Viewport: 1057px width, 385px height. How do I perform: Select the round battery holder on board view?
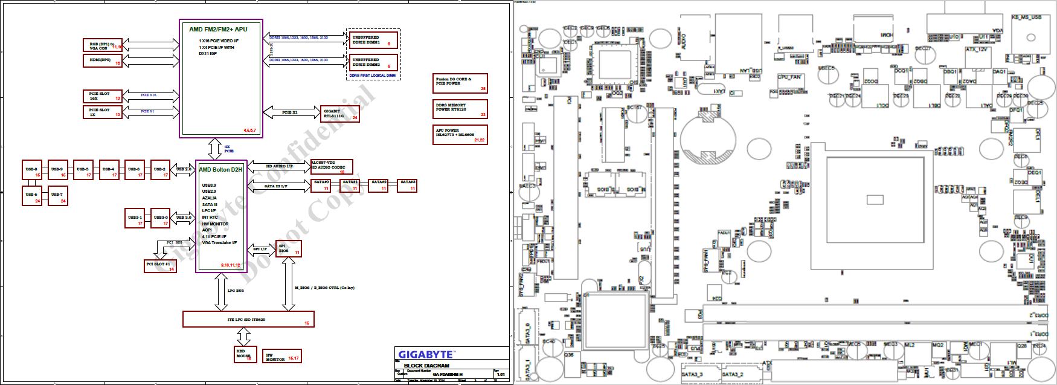708,139
